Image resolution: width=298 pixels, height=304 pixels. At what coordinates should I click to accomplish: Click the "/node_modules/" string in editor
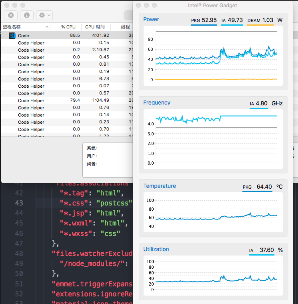point(92,264)
